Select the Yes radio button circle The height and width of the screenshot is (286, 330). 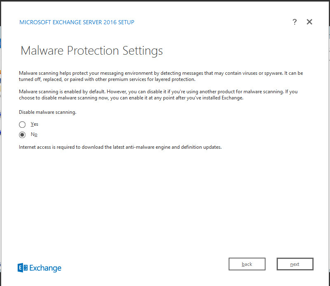click(23, 125)
